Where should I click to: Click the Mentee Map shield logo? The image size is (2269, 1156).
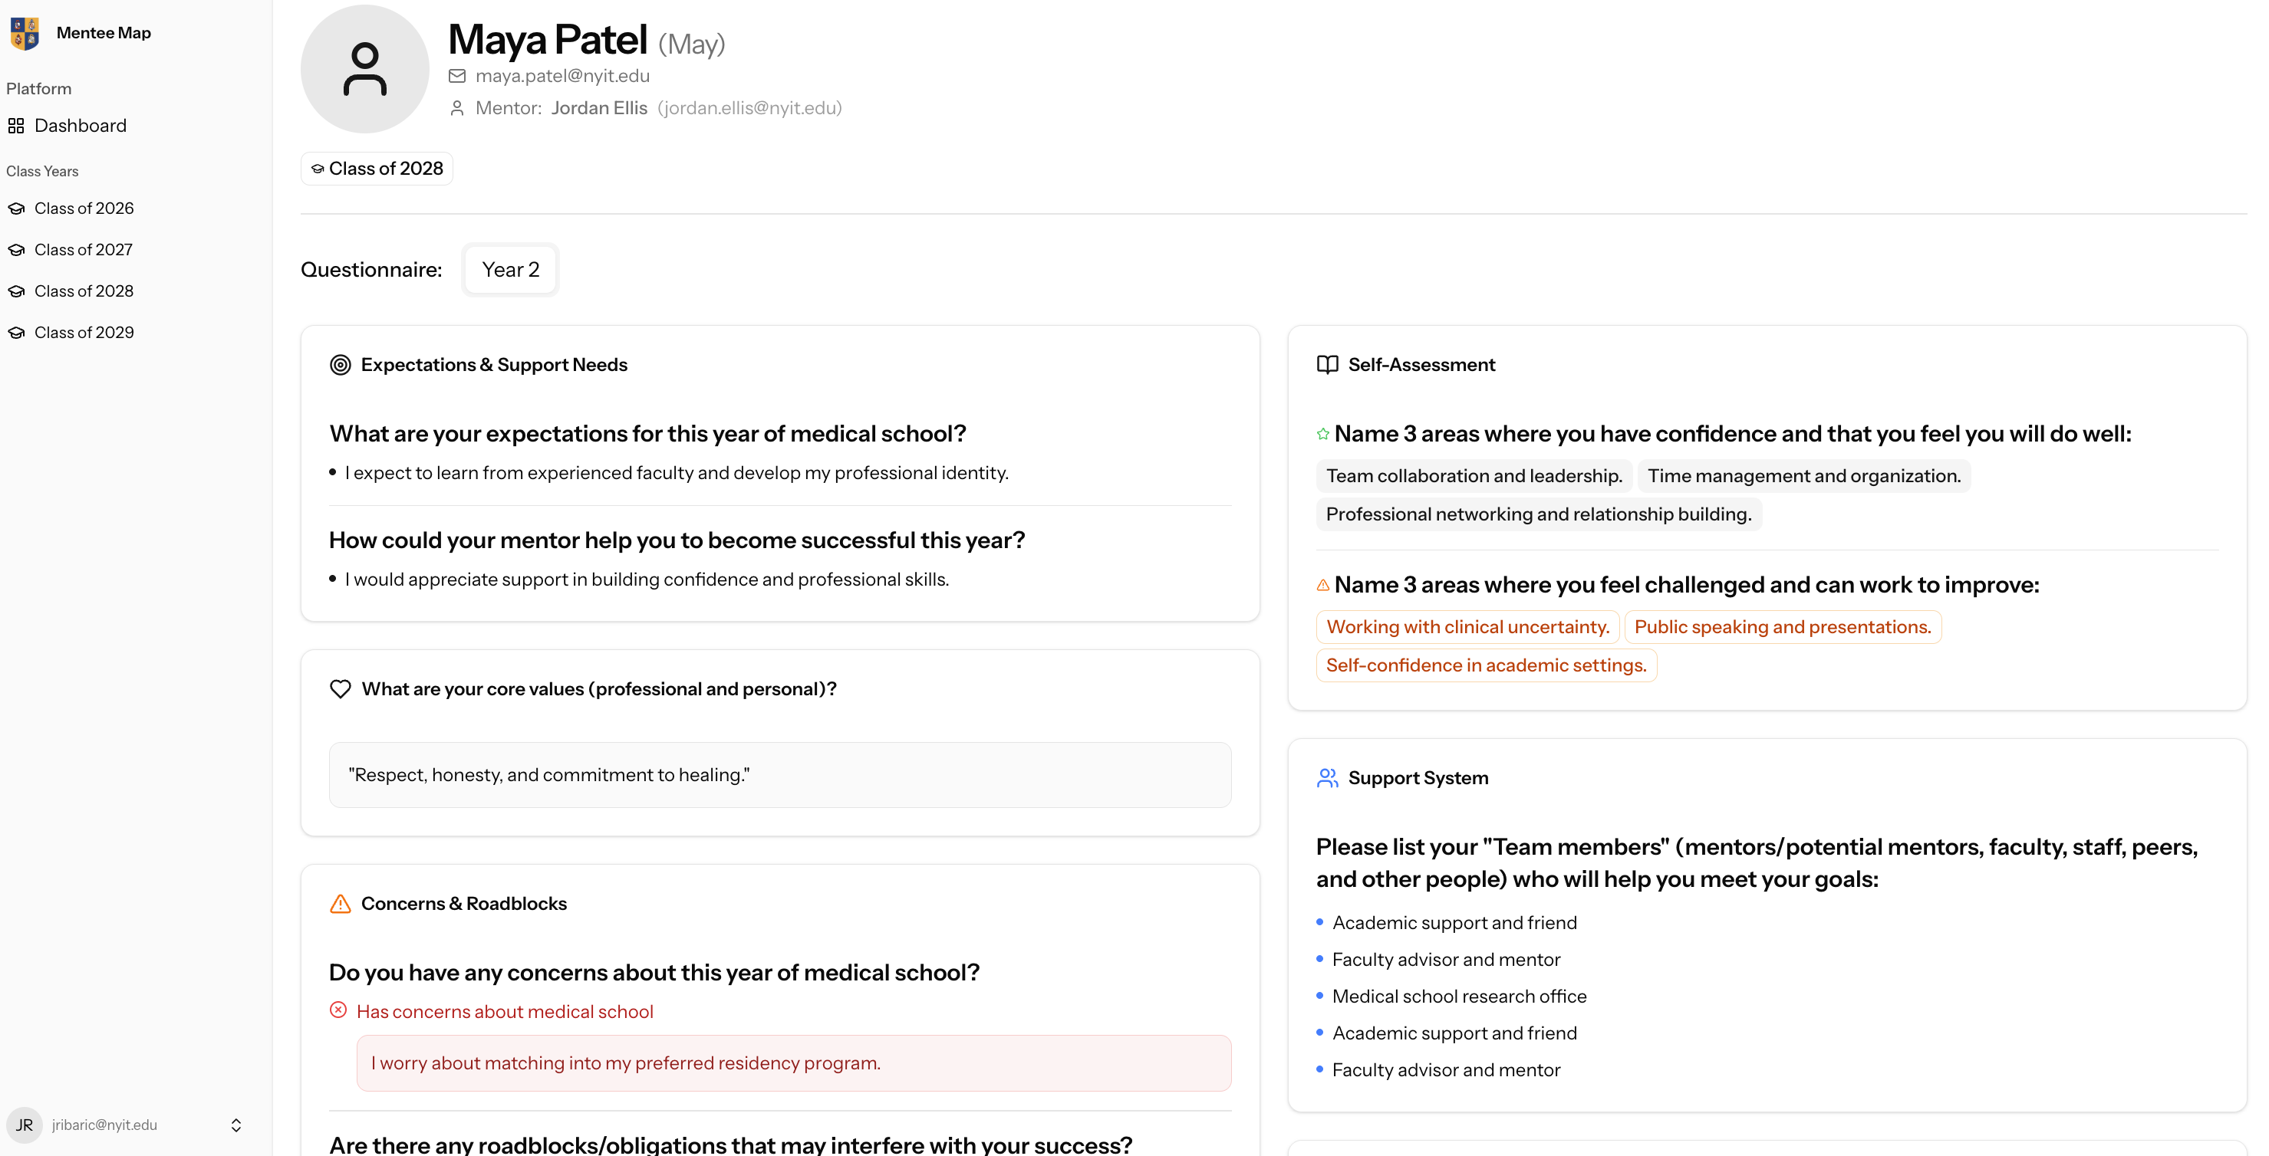(x=25, y=34)
